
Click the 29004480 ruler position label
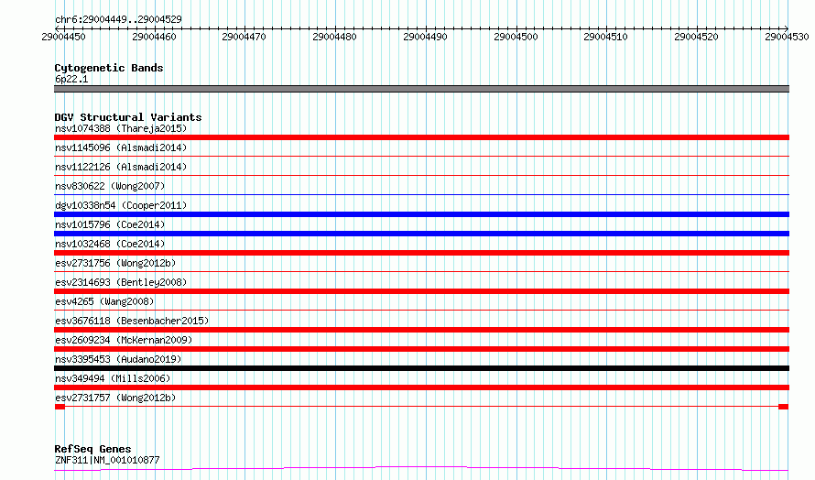[x=335, y=37]
